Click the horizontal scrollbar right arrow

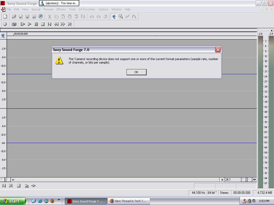[222, 180]
